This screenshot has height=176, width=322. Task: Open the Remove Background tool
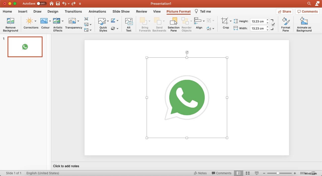pos(10,24)
